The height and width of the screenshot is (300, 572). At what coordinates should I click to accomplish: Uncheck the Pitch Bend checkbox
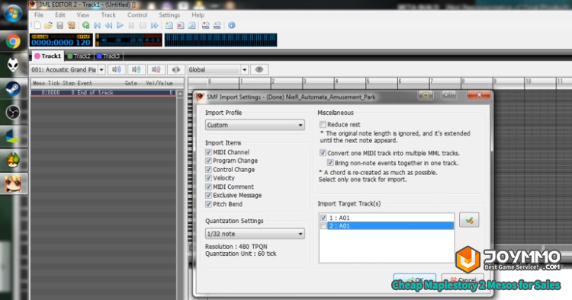click(x=208, y=204)
